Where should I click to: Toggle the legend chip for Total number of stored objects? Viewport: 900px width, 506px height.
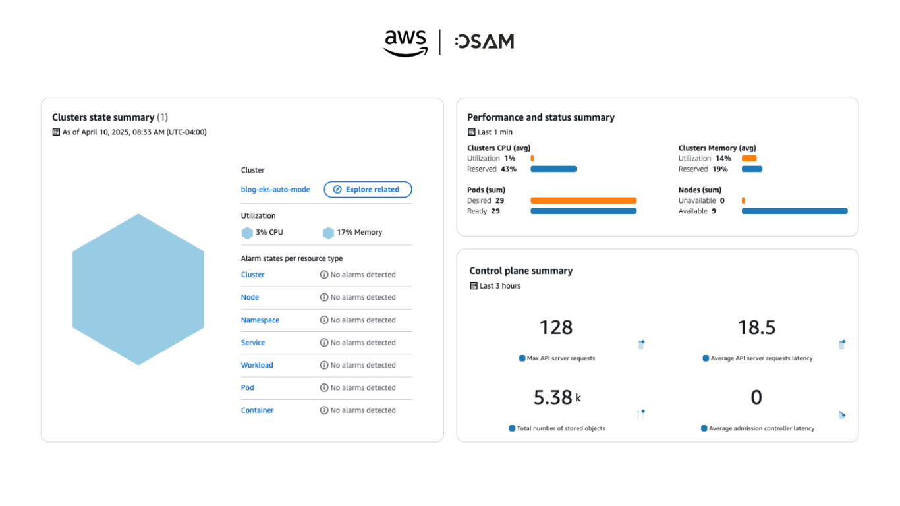pos(558,428)
